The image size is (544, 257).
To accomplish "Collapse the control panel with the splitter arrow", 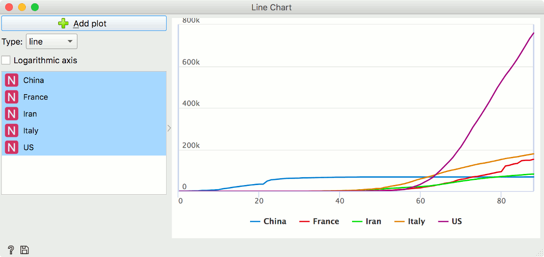I will (x=169, y=128).
